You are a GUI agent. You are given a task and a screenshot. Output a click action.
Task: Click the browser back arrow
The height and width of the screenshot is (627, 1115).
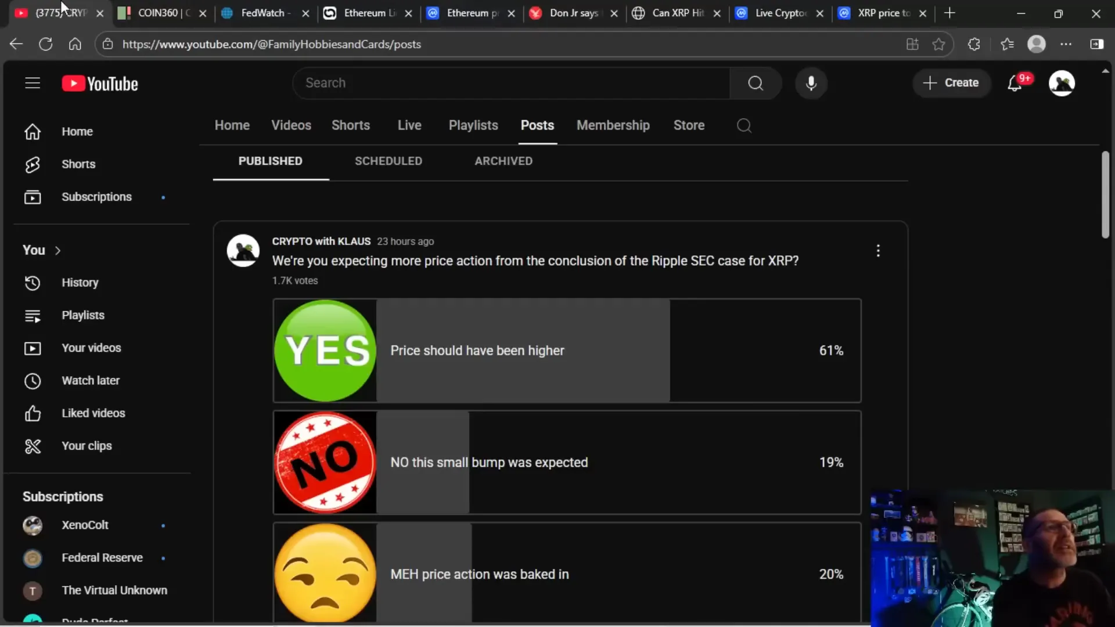16,44
